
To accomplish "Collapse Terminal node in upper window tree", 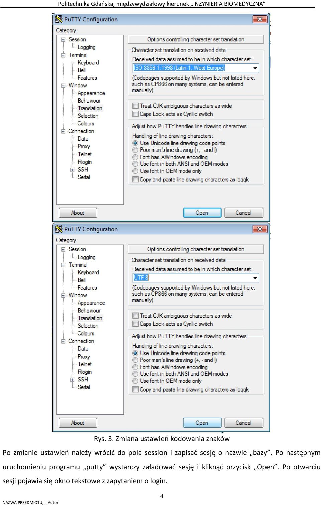I will [63, 55].
